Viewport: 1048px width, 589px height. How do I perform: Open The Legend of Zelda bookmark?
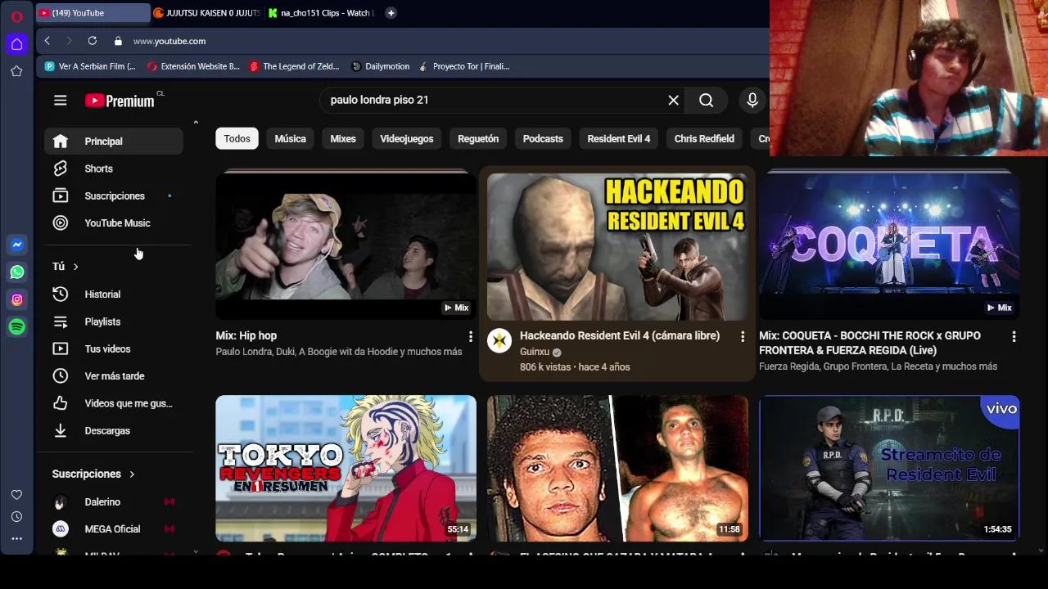[x=294, y=66]
